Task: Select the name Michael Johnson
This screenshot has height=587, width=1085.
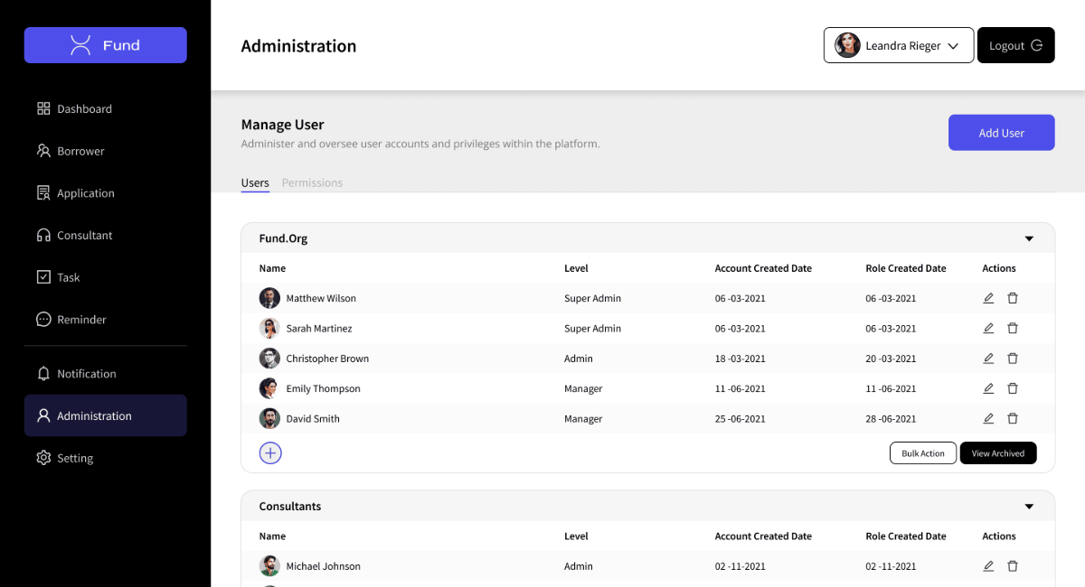Action: pos(324,566)
